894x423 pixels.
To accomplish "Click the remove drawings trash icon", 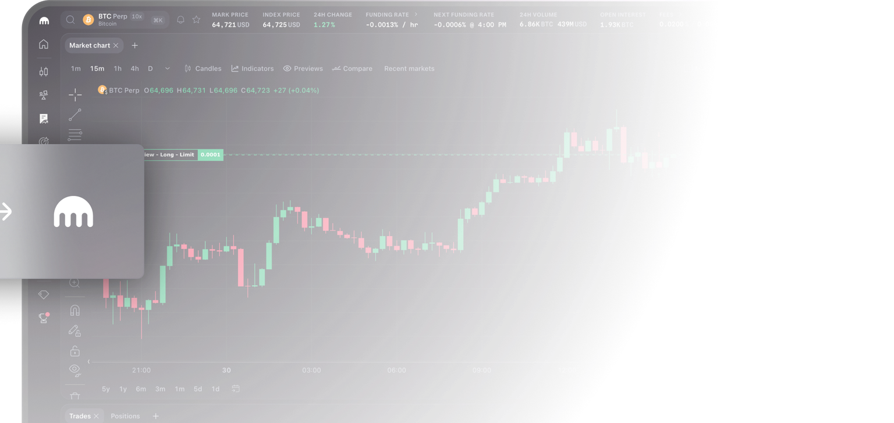I will coord(74,396).
